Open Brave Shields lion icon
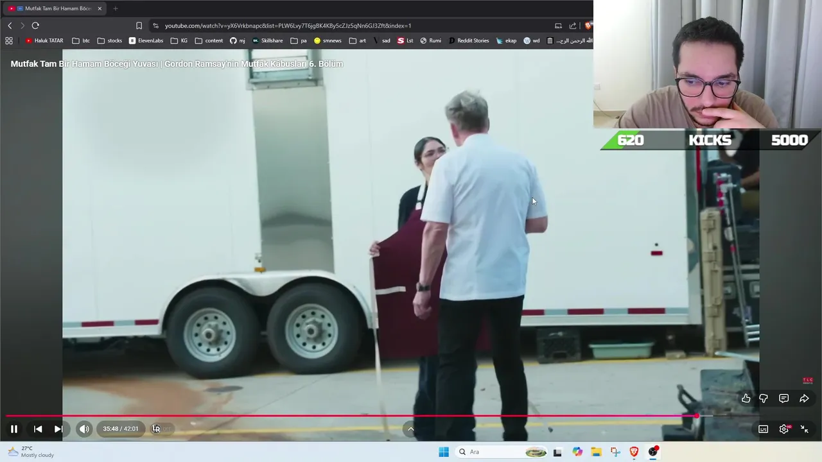The image size is (822, 462). (x=588, y=26)
